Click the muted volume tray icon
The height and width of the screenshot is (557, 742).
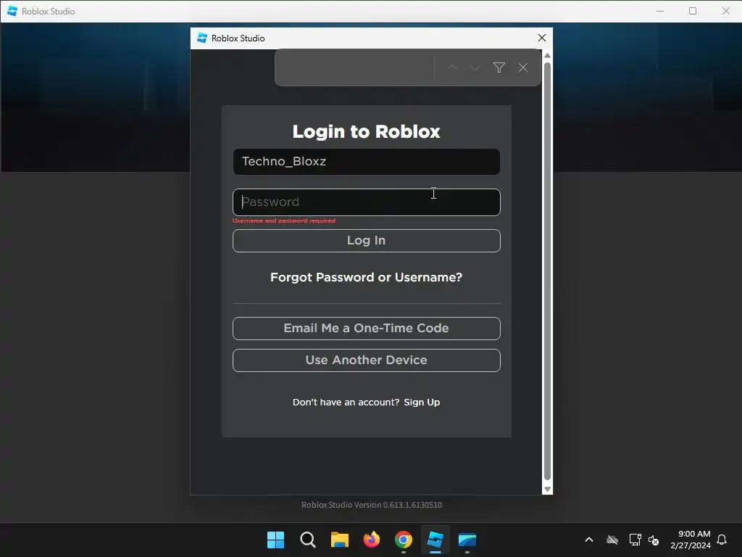[x=654, y=540]
